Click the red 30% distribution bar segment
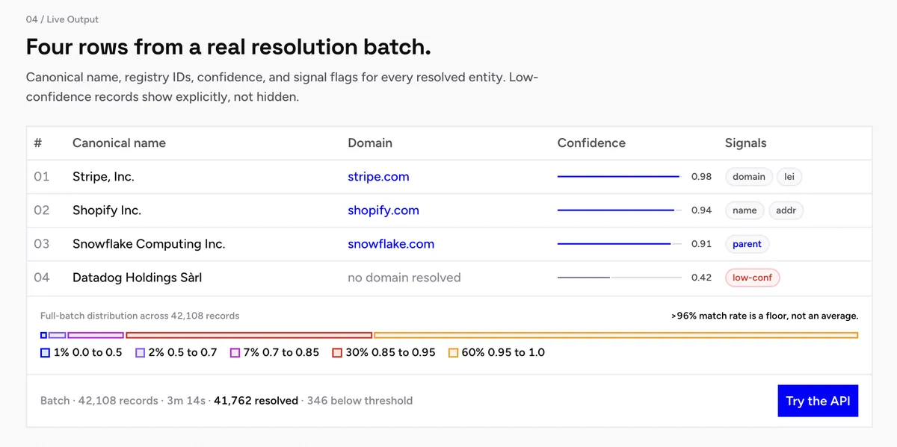The height and width of the screenshot is (447, 897). (249, 335)
